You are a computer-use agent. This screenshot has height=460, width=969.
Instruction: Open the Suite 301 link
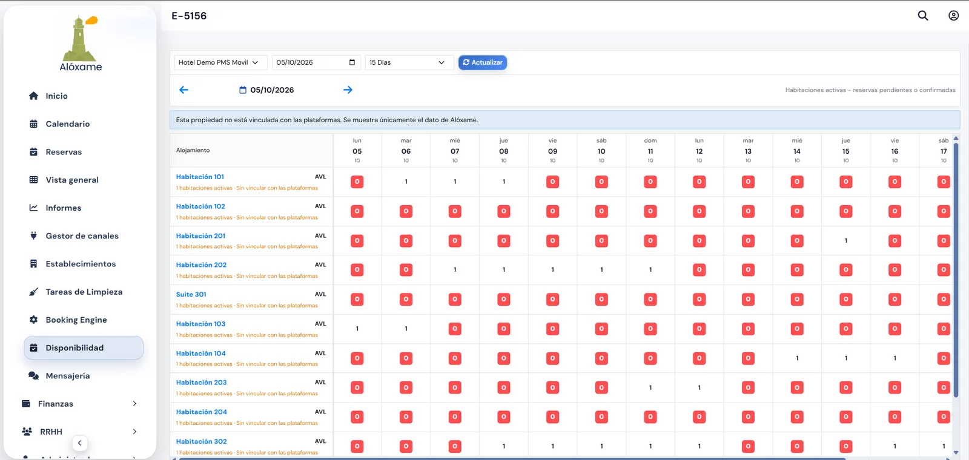[x=191, y=294]
